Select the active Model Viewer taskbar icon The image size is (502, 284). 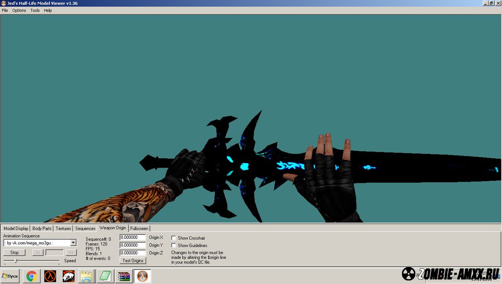[142, 277]
